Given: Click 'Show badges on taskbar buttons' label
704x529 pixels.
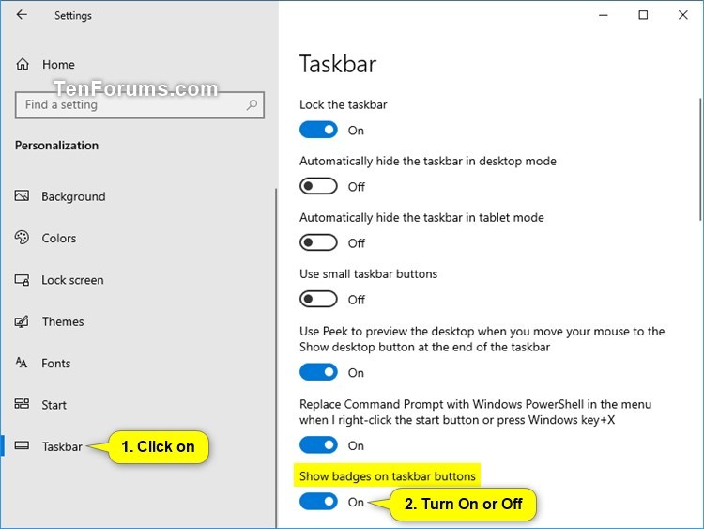Looking at the screenshot, I should coord(387,476).
